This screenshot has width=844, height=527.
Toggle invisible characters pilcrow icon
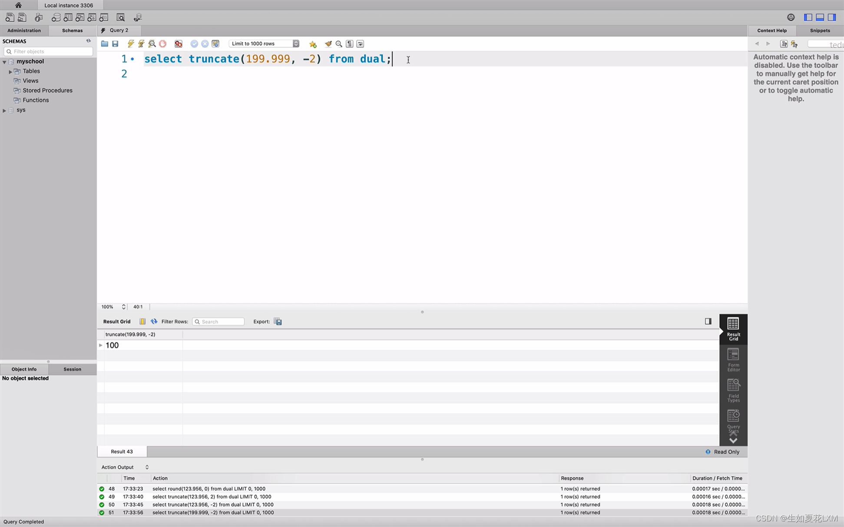[350, 44]
